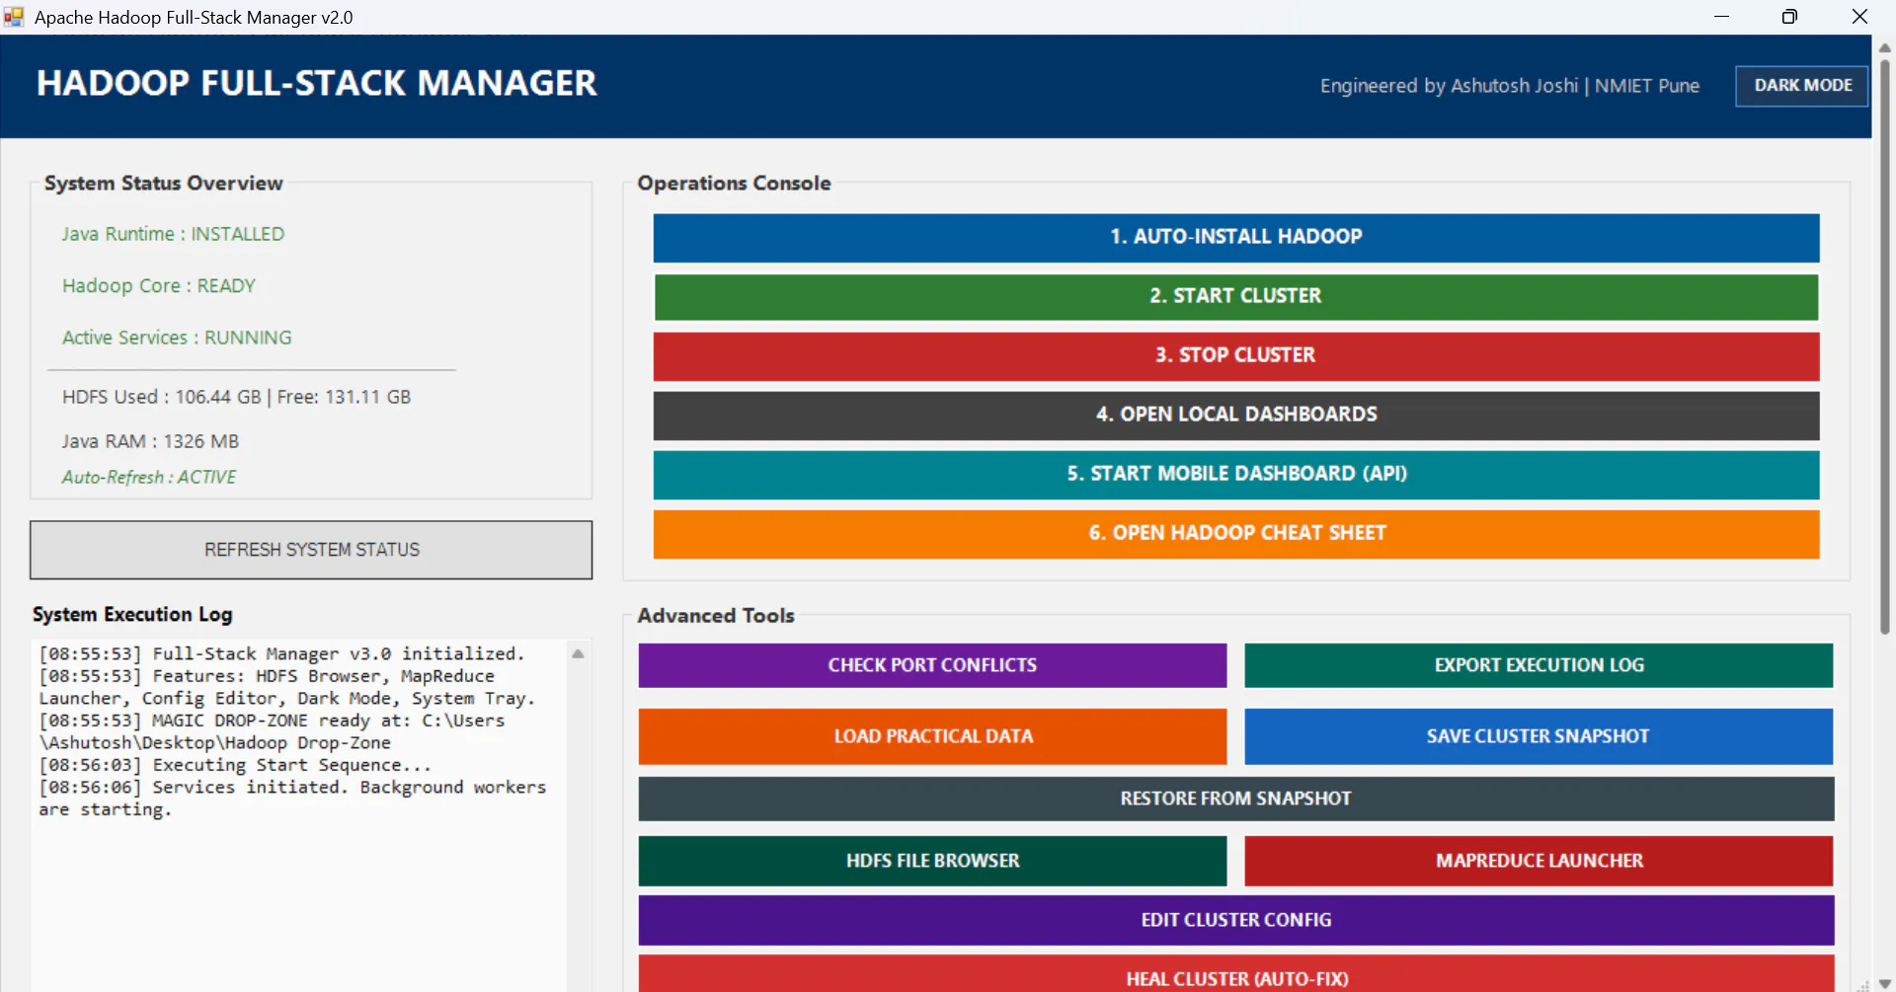Toggle the DARK MODE button
This screenshot has height=992, width=1896.
(1802, 86)
